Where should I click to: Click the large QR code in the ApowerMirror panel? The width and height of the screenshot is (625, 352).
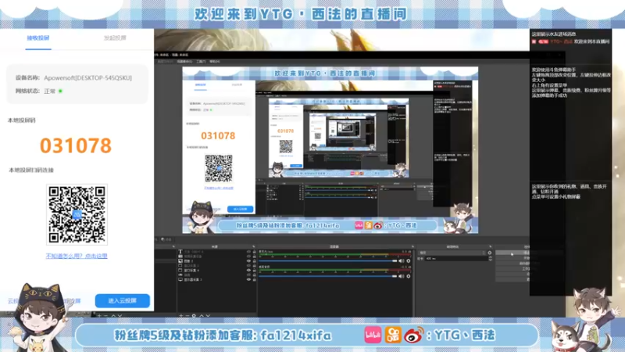pyautogui.click(x=77, y=214)
